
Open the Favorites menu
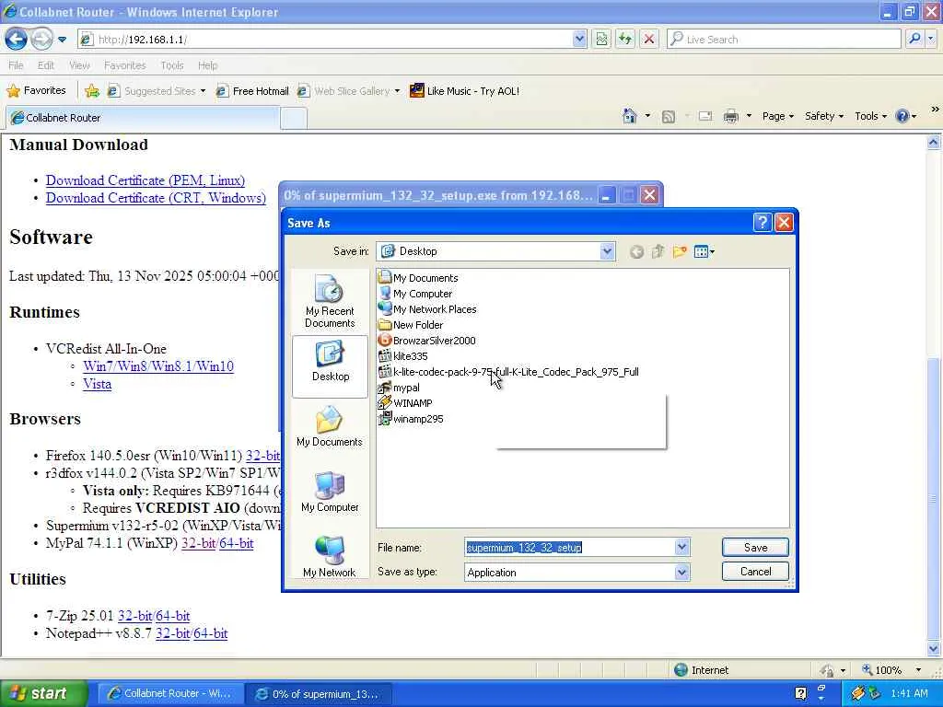pyautogui.click(x=124, y=65)
